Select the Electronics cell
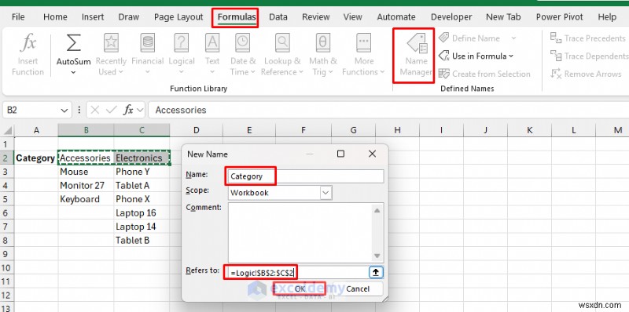Screen dimensions: 629x312 coord(142,158)
